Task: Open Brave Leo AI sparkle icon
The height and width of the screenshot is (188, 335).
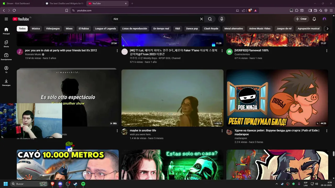Action: 321,10
